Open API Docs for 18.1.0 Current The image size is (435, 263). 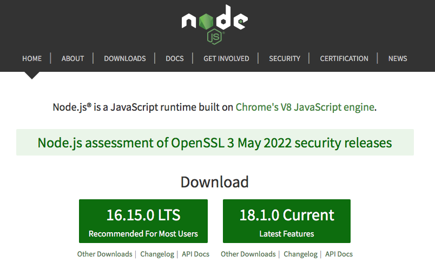point(339,254)
